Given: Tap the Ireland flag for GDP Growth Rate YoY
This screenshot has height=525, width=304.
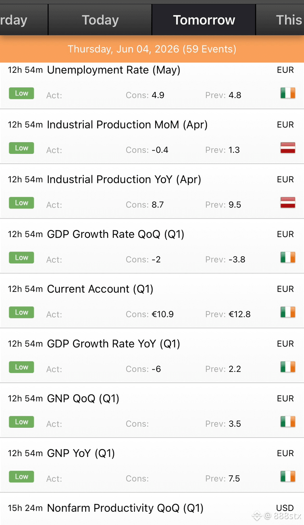Looking at the screenshot, I should [288, 367].
